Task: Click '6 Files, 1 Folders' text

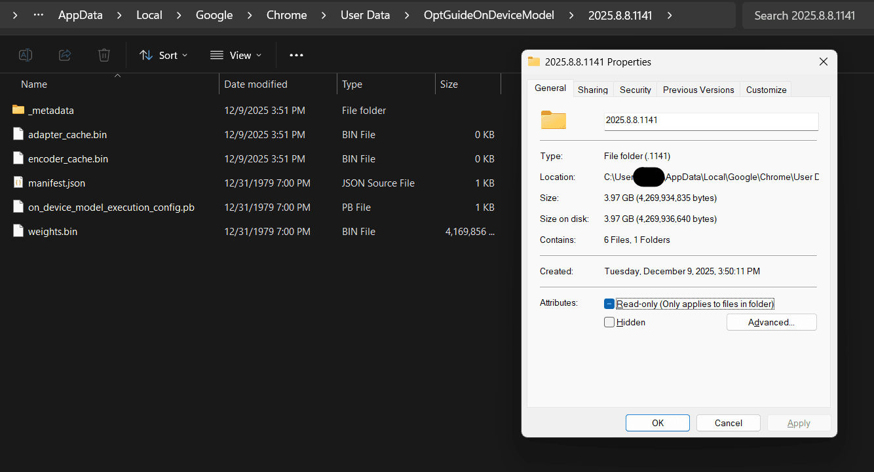Action: (x=637, y=240)
